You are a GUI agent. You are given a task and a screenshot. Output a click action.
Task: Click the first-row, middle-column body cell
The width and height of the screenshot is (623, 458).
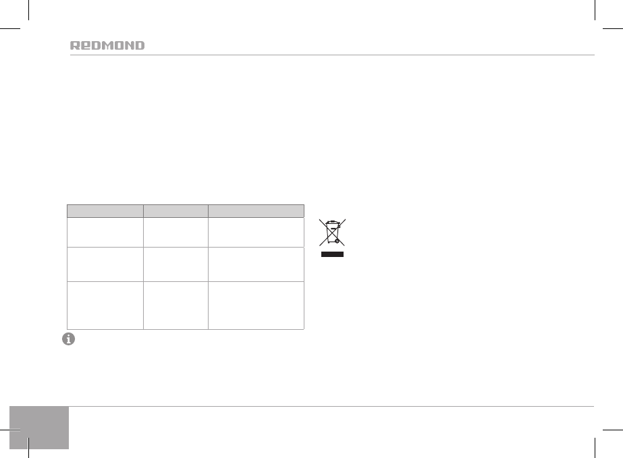tap(175, 232)
